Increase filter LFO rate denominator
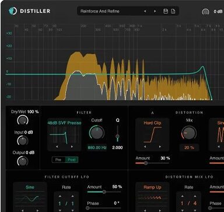The image size is (224, 212). pos(72,196)
